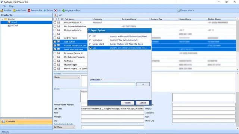Click the Destination path input field
This screenshot has width=239, height=134.
[112, 84]
